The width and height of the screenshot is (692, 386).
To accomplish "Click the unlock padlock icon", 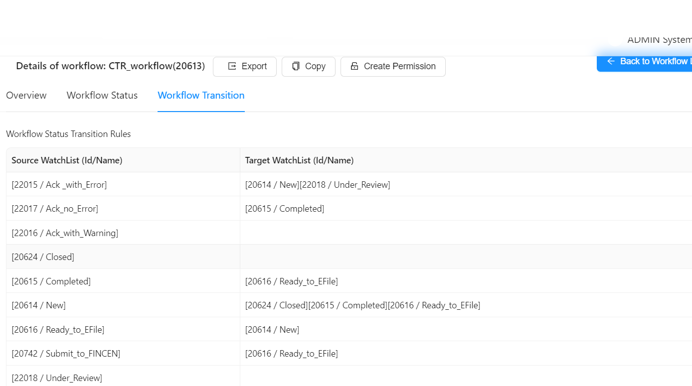I will 354,66.
